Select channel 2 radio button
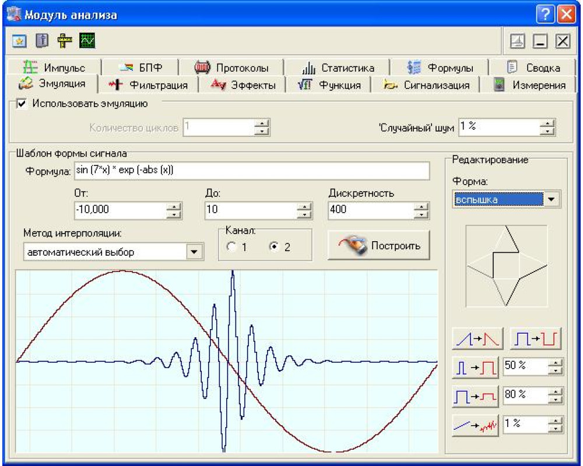The height and width of the screenshot is (466, 583). point(273,247)
